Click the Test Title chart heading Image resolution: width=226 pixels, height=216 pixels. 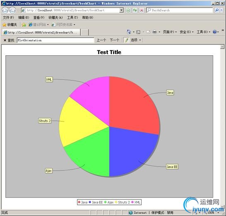(x=109, y=52)
